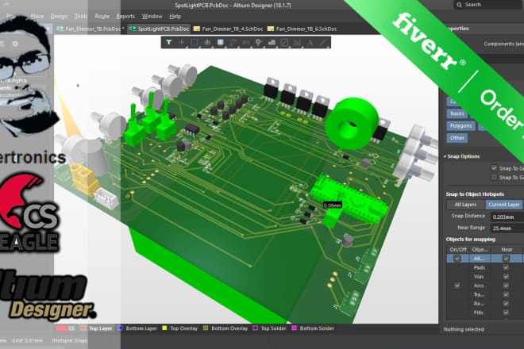Viewport: 524px width, 349px height.
Task: Uncheck the checked Snap To Grids checkbox
Action: pos(494,168)
